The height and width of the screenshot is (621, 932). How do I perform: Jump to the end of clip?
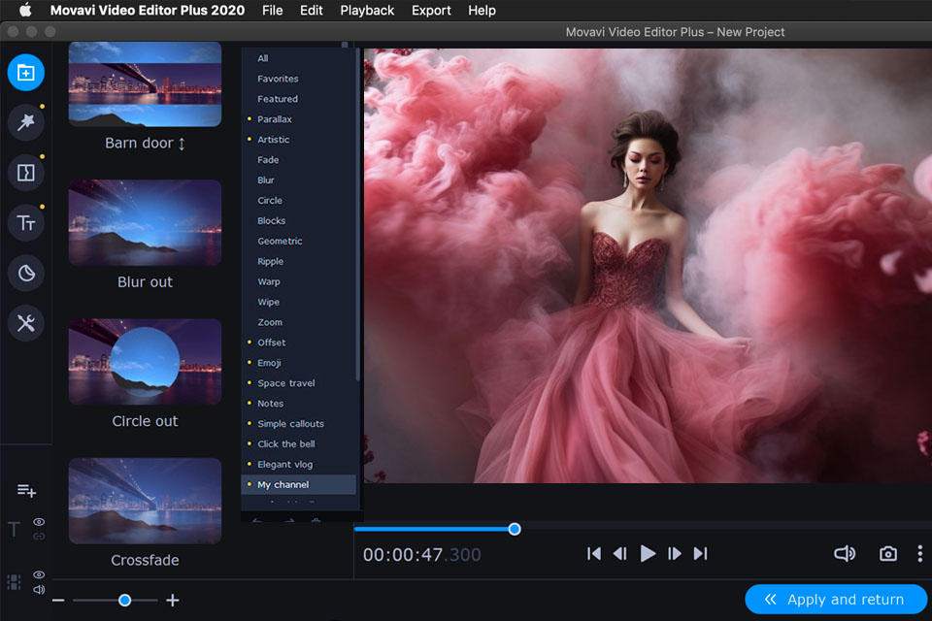tap(701, 554)
